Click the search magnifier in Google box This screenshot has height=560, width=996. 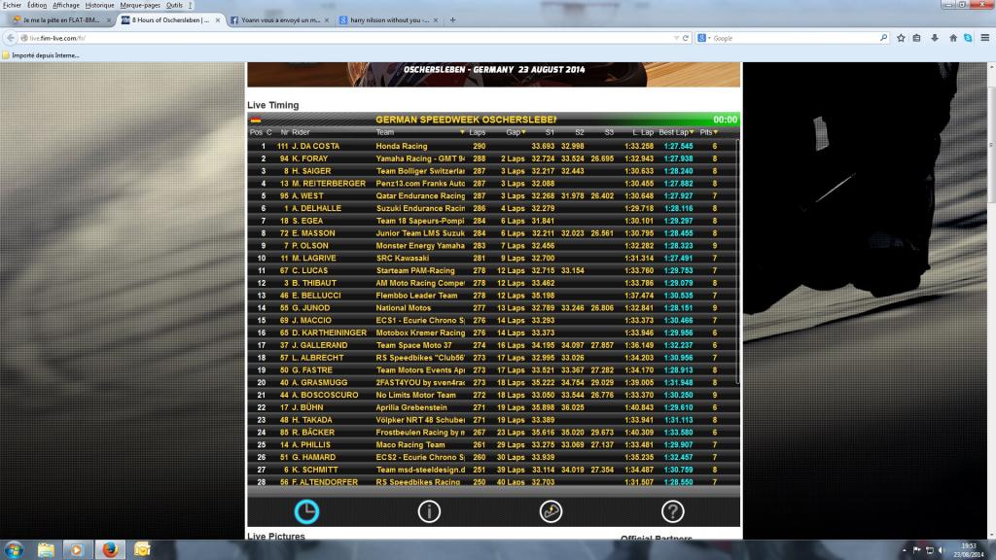(883, 38)
